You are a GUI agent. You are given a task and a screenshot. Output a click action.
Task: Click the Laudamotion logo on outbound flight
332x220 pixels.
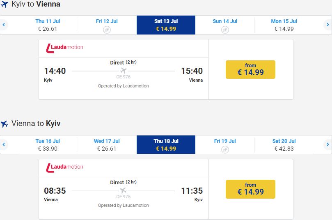click(x=64, y=48)
